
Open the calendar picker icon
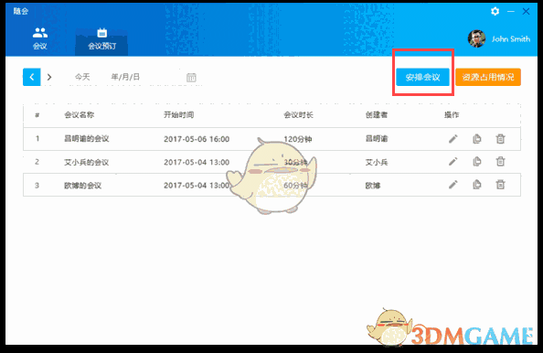[191, 77]
